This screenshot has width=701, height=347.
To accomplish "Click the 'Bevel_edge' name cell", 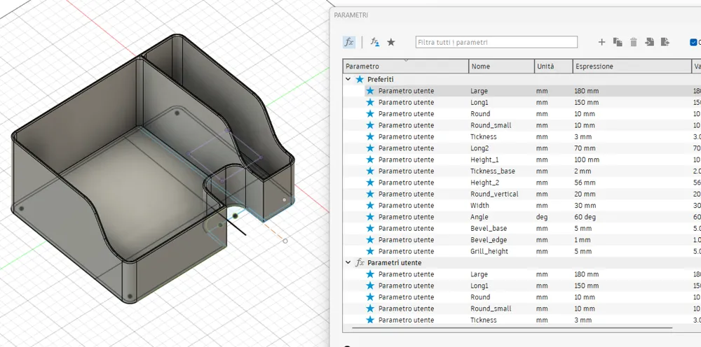I will pos(489,240).
